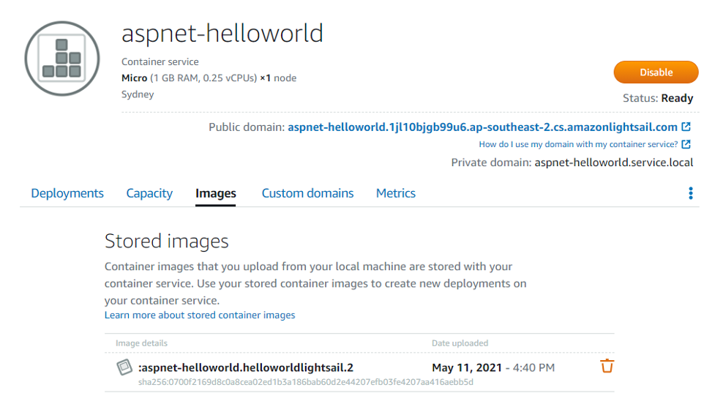Open 'How do I use my domain' help link
This screenshot has height=404, width=715.
578,144
